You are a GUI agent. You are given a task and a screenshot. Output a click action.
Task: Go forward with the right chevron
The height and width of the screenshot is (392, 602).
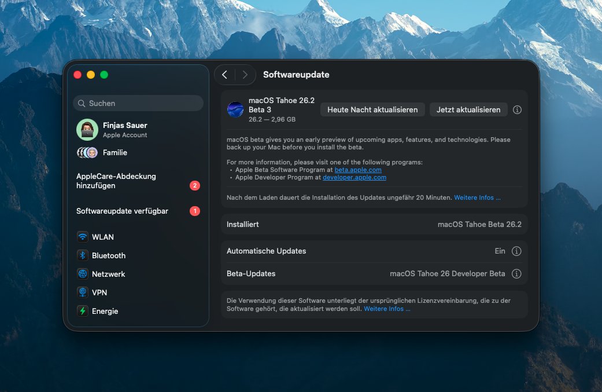(245, 75)
